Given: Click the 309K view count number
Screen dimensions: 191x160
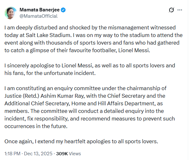Looking at the screenshot, I should click(x=62, y=154).
